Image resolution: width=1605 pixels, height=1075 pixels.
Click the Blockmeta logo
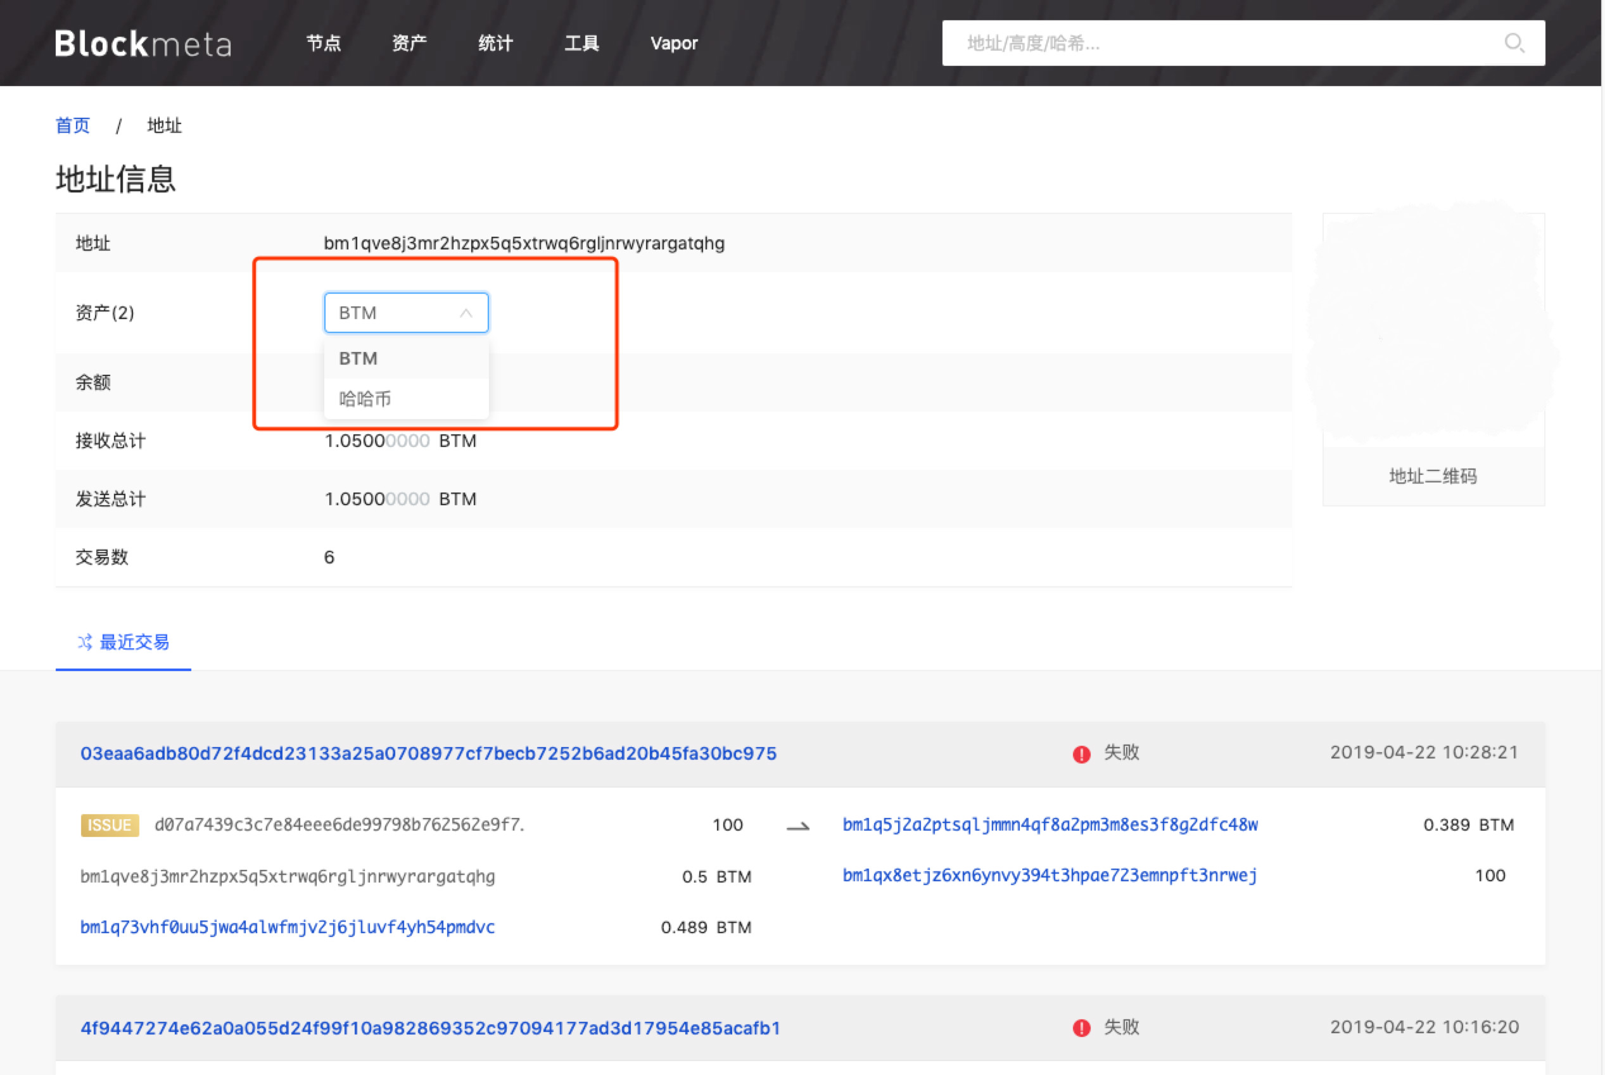143,44
